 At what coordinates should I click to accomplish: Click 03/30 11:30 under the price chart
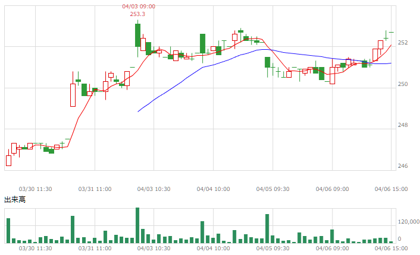(x=35, y=189)
